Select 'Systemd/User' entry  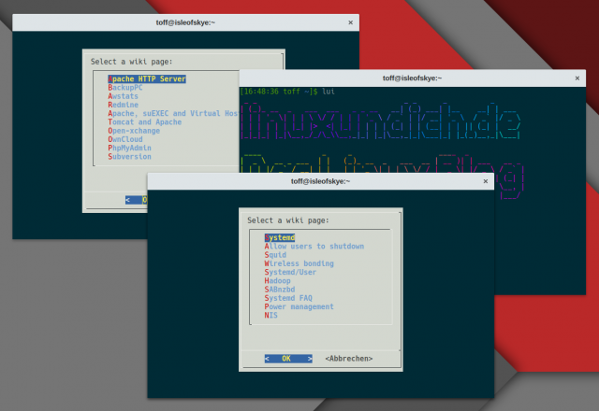coord(290,272)
